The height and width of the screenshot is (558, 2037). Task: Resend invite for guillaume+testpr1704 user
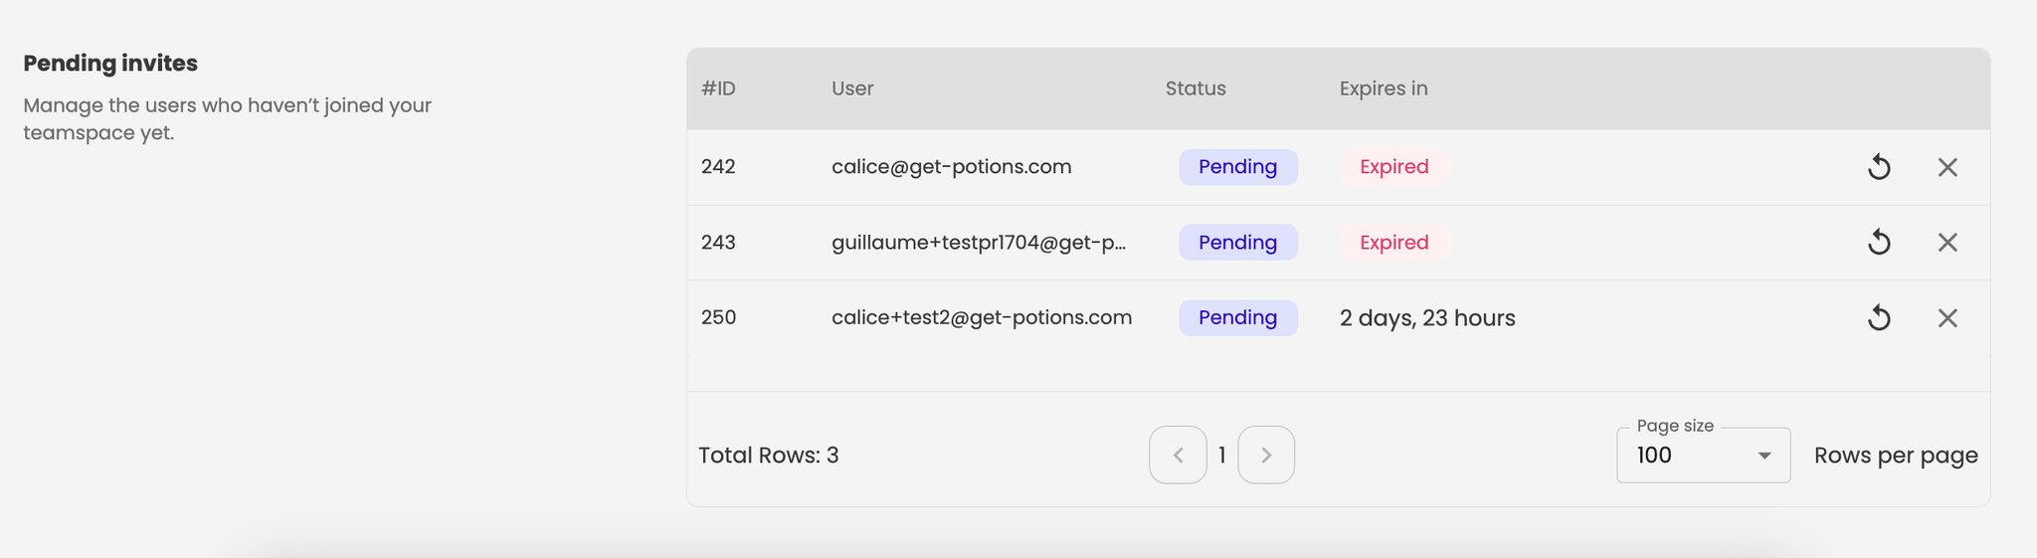1879,243
